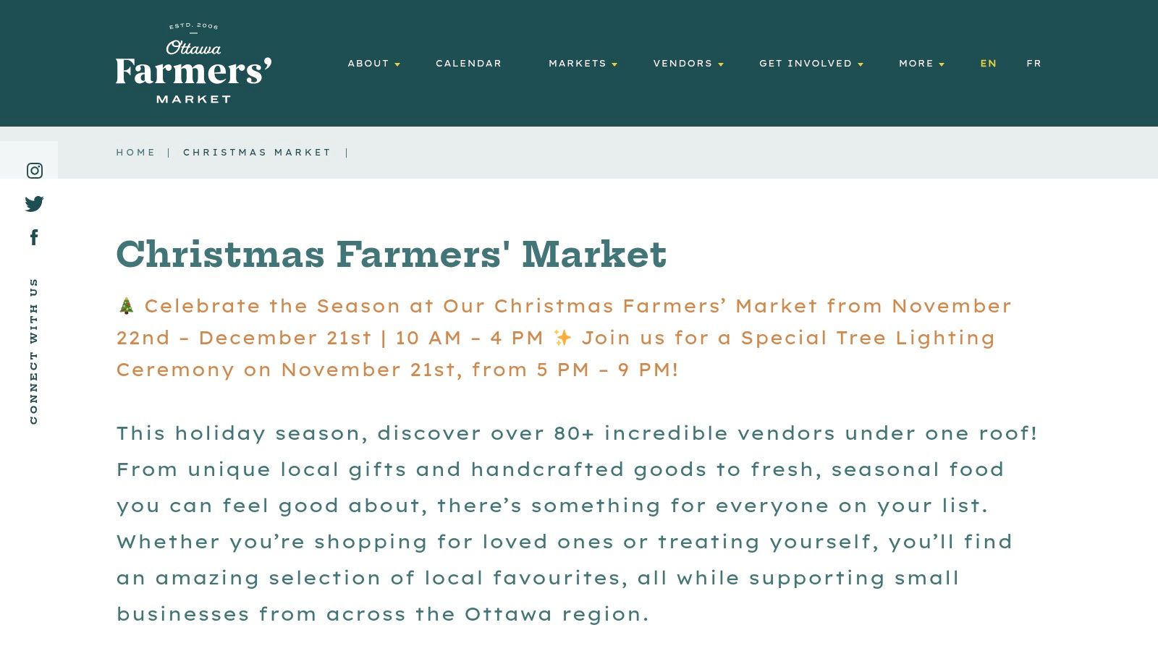Screen dimensions: 1158x651
Task: Visit Facebook via the sidebar icon
Action: [34, 237]
